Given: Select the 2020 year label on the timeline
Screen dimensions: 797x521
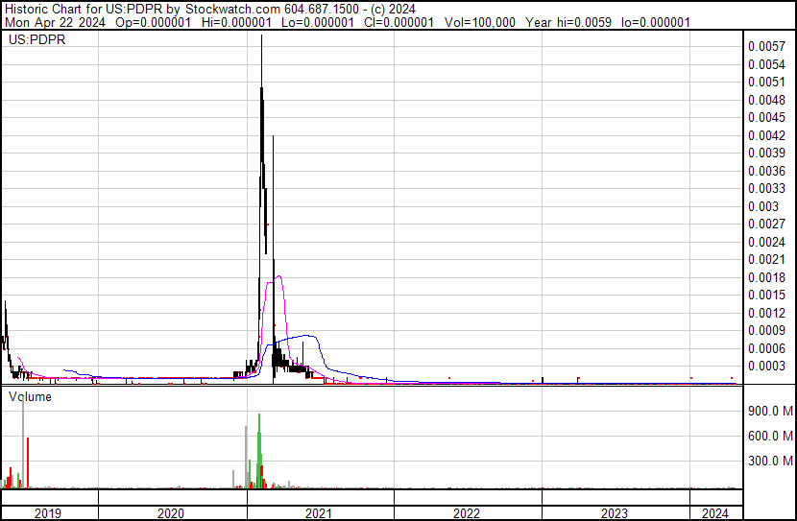Looking at the screenshot, I should (x=169, y=513).
